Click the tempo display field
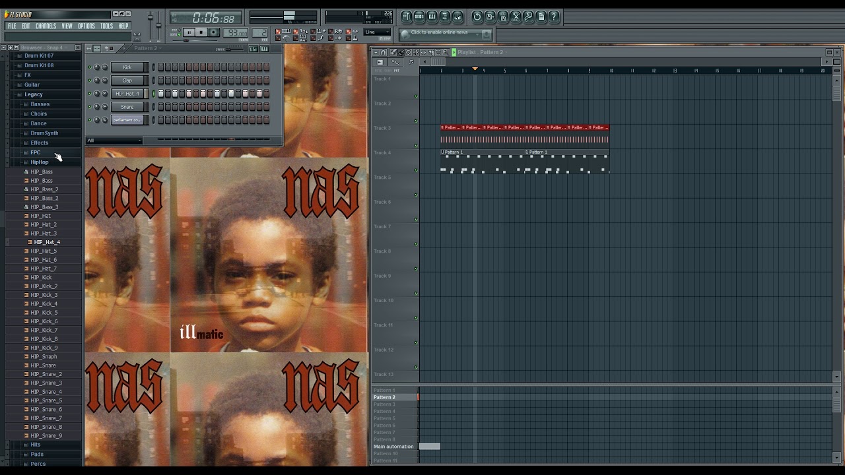The width and height of the screenshot is (845, 475). point(236,33)
